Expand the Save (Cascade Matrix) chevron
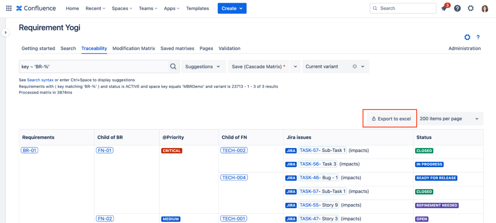This screenshot has height=223, width=496. pyautogui.click(x=295, y=66)
